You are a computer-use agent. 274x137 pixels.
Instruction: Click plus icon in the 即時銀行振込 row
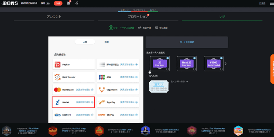[x=136, y=65]
